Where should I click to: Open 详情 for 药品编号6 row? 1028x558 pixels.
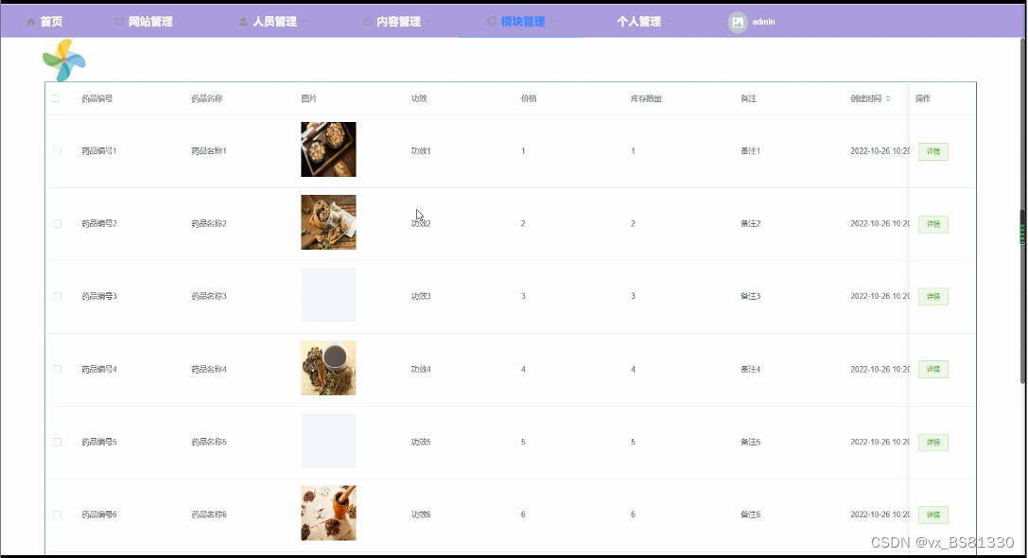coord(932,515)
